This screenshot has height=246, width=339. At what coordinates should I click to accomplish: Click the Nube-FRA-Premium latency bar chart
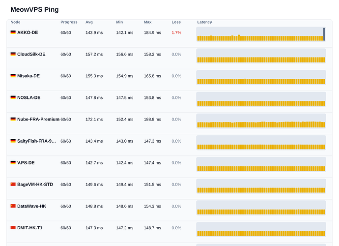(261, 121)
